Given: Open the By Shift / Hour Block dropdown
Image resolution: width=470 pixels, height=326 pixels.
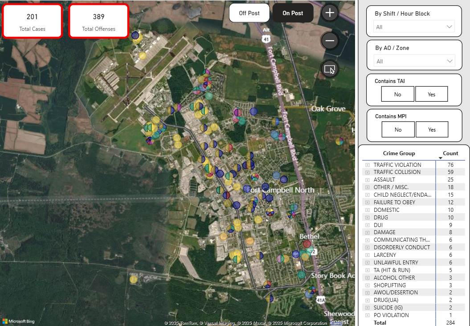Looking at the screenshot, I should [414, 27].
